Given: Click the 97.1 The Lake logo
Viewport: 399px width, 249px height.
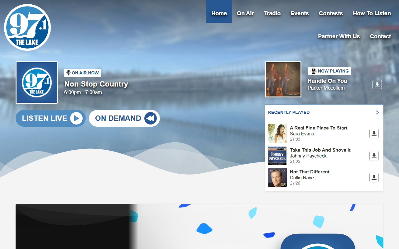Looking at the screenshot, I should tap(27, 27).
